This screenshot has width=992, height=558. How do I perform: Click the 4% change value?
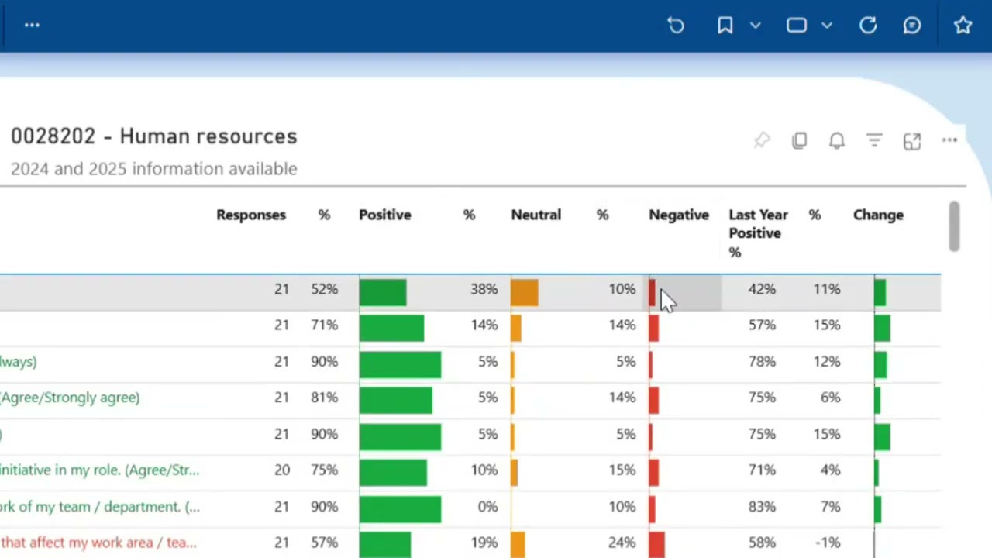click(830, 470)
